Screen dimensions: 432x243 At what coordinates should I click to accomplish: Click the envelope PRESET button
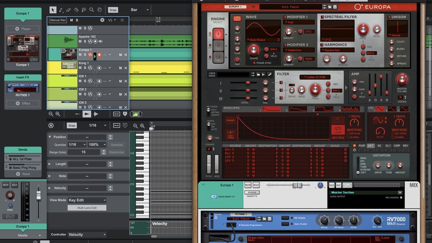coord(230,121)
